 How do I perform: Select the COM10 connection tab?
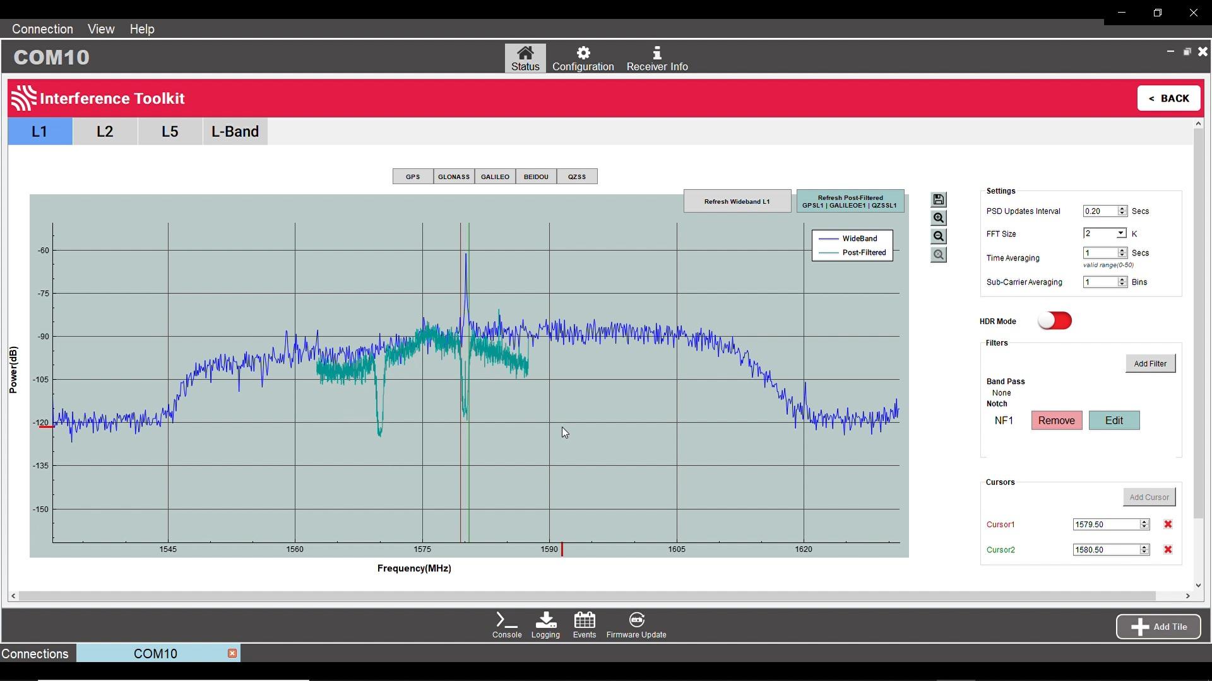point(155,653)
